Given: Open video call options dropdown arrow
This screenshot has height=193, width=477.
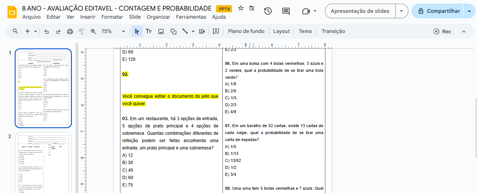Looking at the screenshot, I should 315,11.
